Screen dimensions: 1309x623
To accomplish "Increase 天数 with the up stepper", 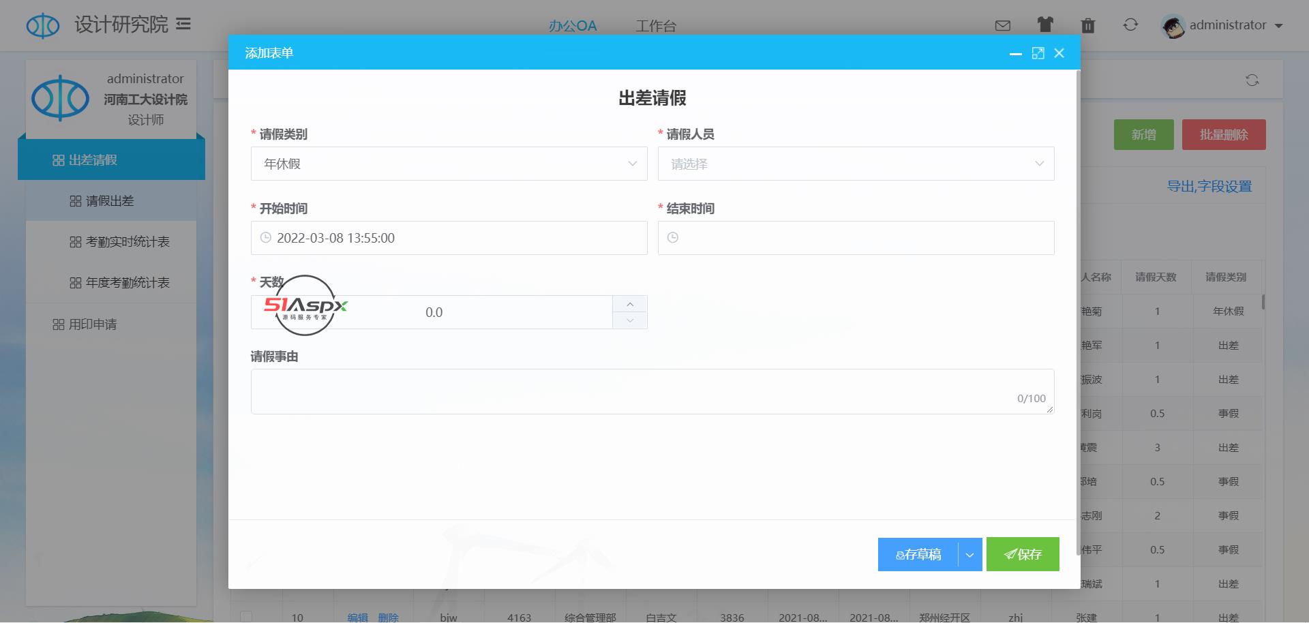I will [630, 304].
